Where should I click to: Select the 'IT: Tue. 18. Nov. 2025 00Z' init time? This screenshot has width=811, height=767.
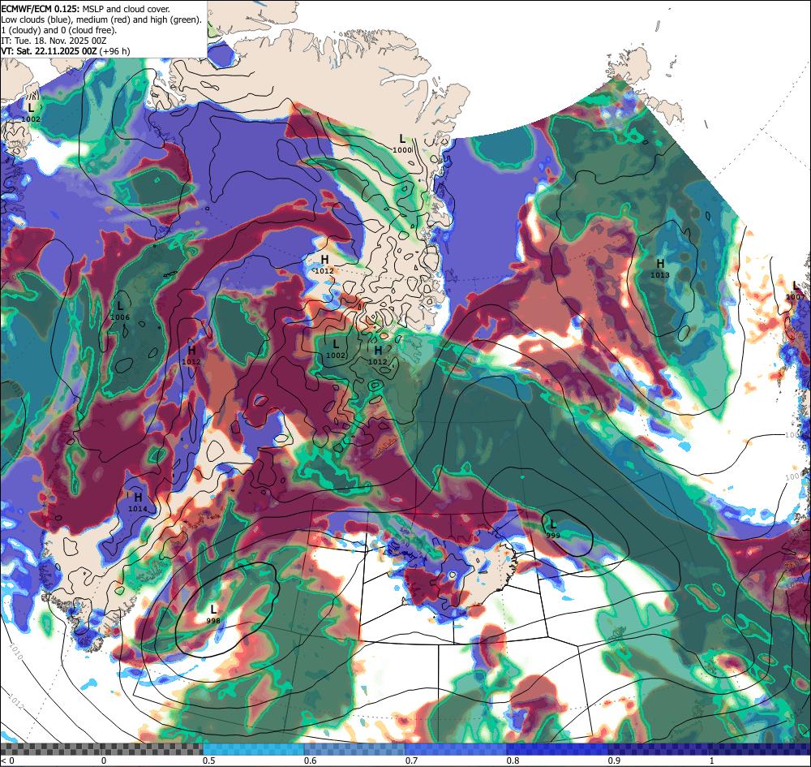pos(54,41)
